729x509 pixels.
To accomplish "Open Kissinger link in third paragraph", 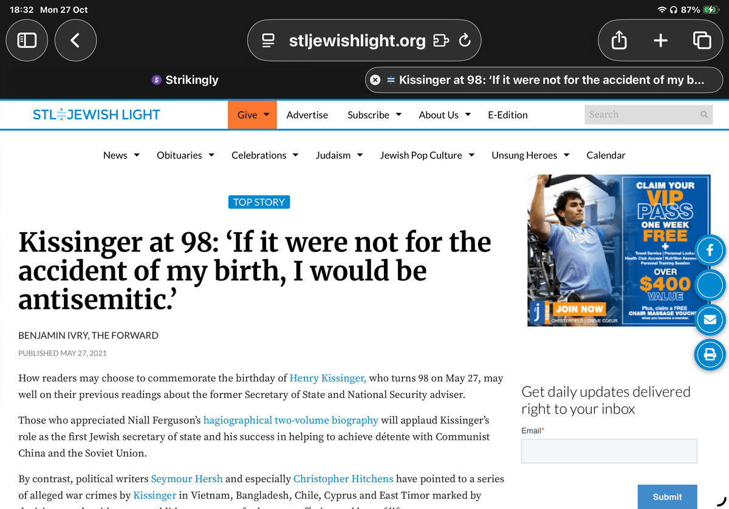I will point(154,495).
